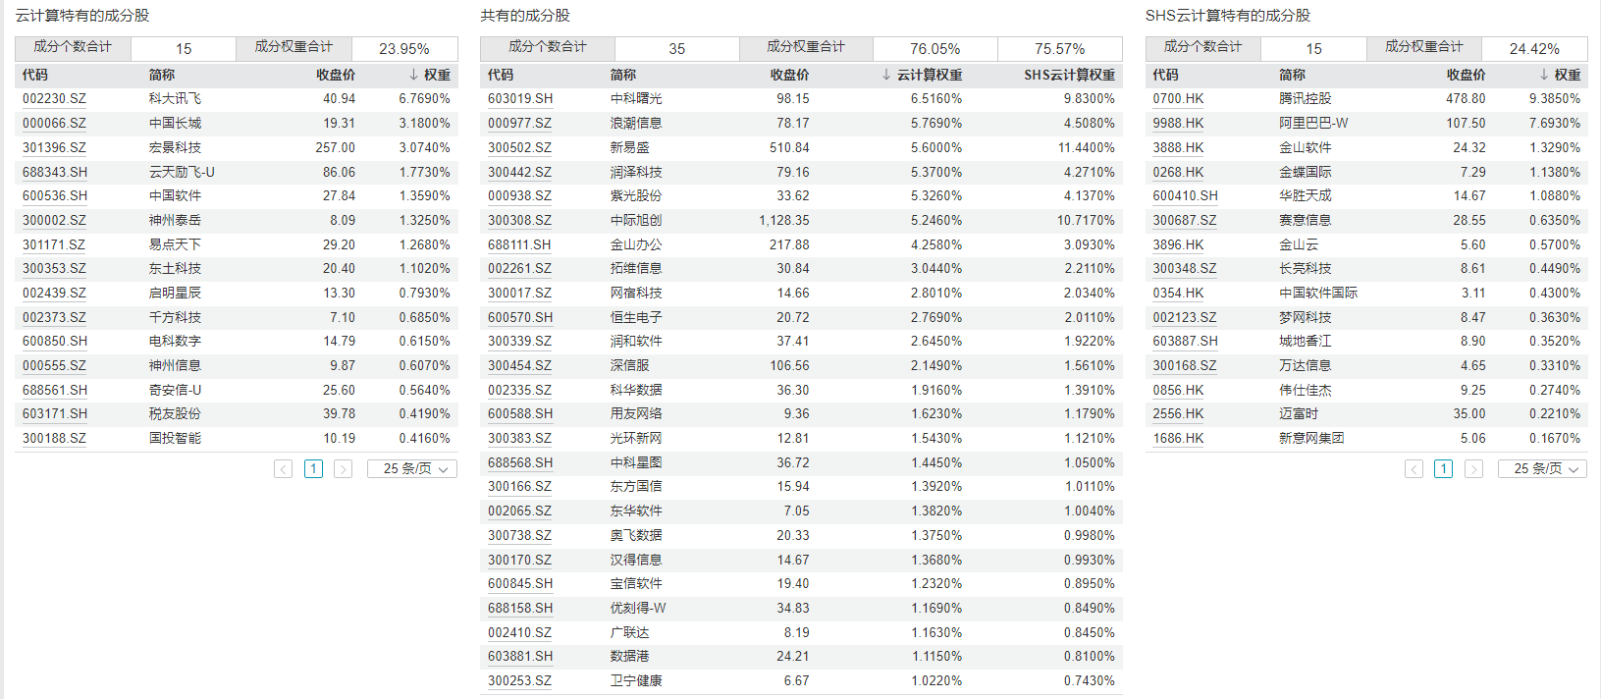Open stock code 9988.HK
This screenshot has height=699, width=1601.
[1178, 124]
